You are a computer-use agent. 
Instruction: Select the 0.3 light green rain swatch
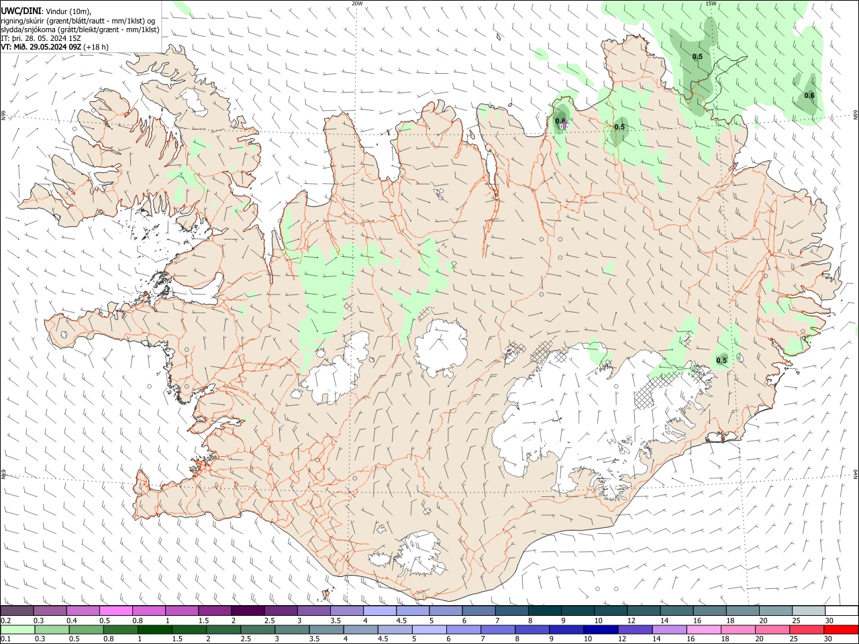[x=52, y=629]
